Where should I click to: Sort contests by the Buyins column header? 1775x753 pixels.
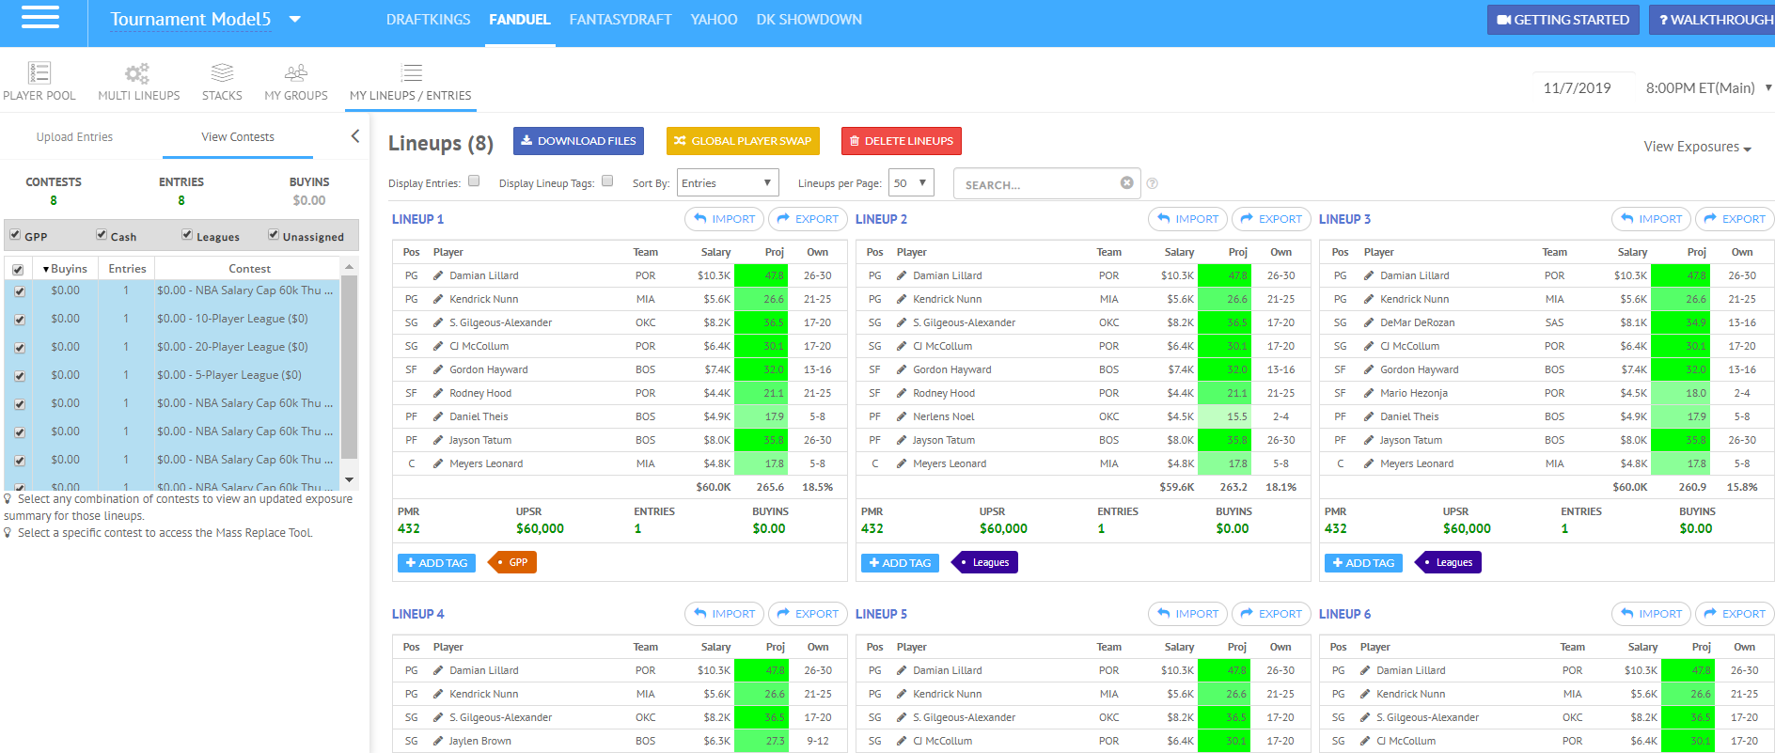click(x=65, y=269)
